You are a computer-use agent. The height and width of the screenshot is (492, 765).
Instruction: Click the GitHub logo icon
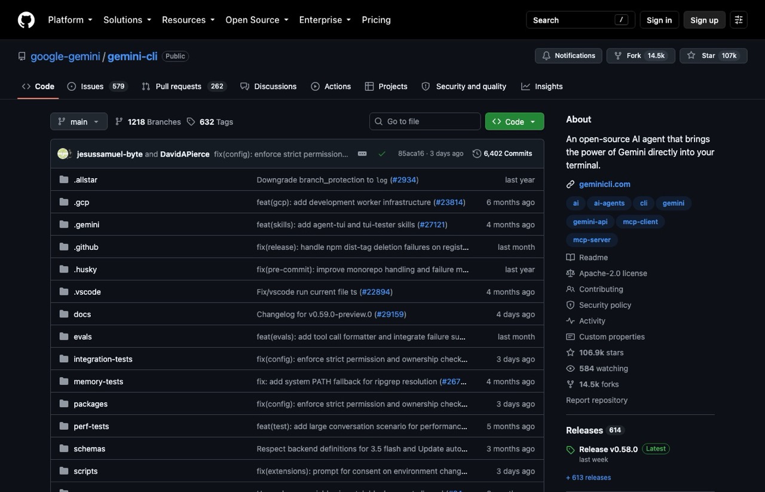point(26,20)
